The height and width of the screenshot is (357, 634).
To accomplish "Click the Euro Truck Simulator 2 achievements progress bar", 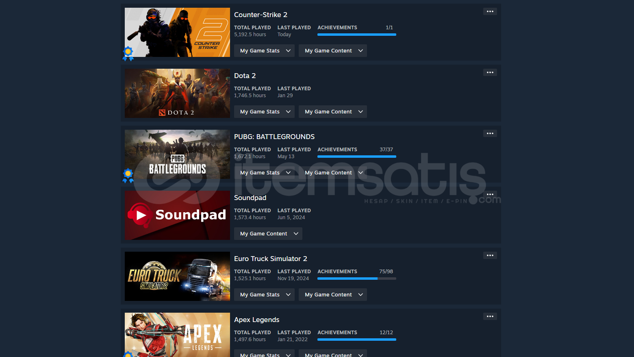I will 356,279.
